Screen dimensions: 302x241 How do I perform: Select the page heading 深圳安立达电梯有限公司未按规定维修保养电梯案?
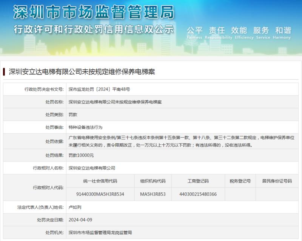(x=82, y=72)
